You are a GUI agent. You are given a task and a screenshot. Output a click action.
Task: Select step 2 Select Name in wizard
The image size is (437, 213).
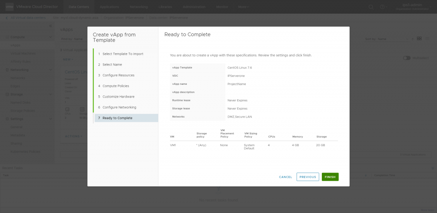[x=112, y=65]
